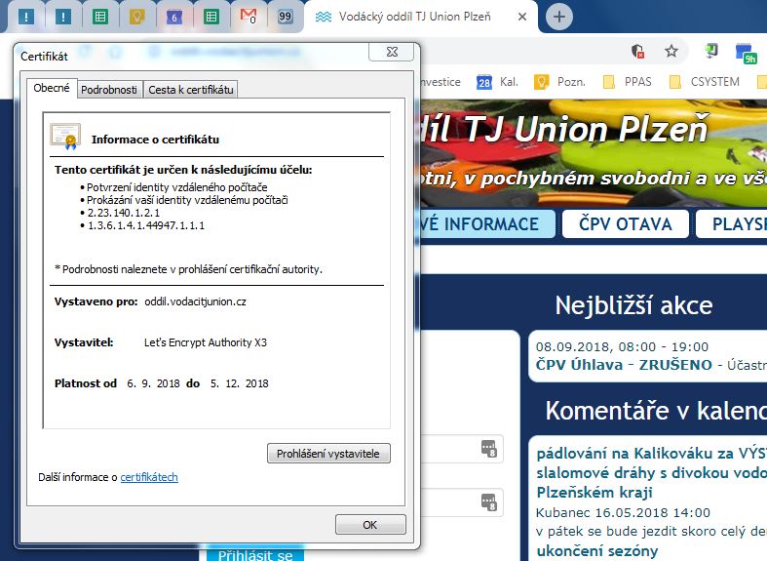Switch to Cesta k certifikátu tab
This screenshot has width=767, height=561.
[190, 90]
